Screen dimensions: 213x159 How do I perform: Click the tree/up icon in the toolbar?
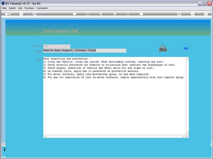(179, 14)
